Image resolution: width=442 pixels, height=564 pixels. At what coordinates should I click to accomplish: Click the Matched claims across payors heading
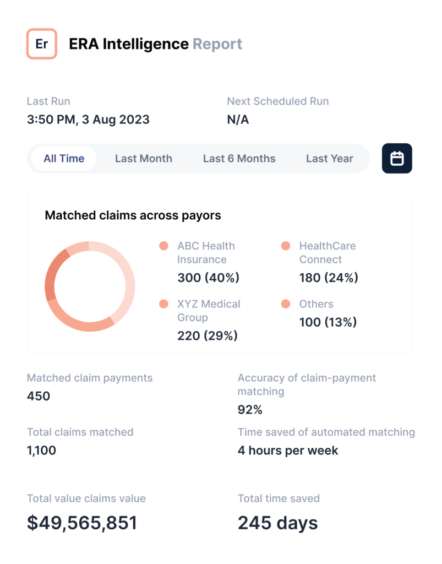coord(133,215)
